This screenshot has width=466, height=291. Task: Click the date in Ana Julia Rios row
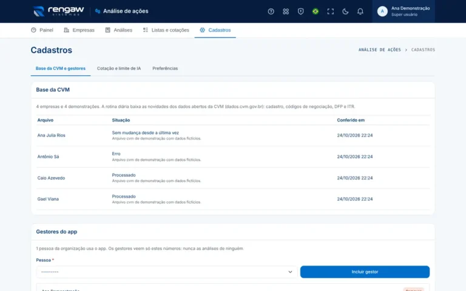[355, 135]
